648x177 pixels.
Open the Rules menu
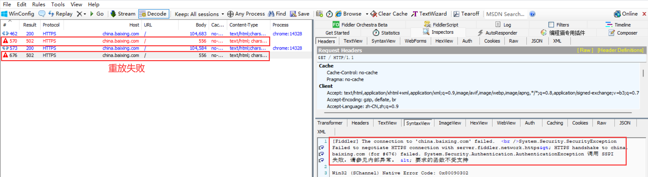[39, 4]
